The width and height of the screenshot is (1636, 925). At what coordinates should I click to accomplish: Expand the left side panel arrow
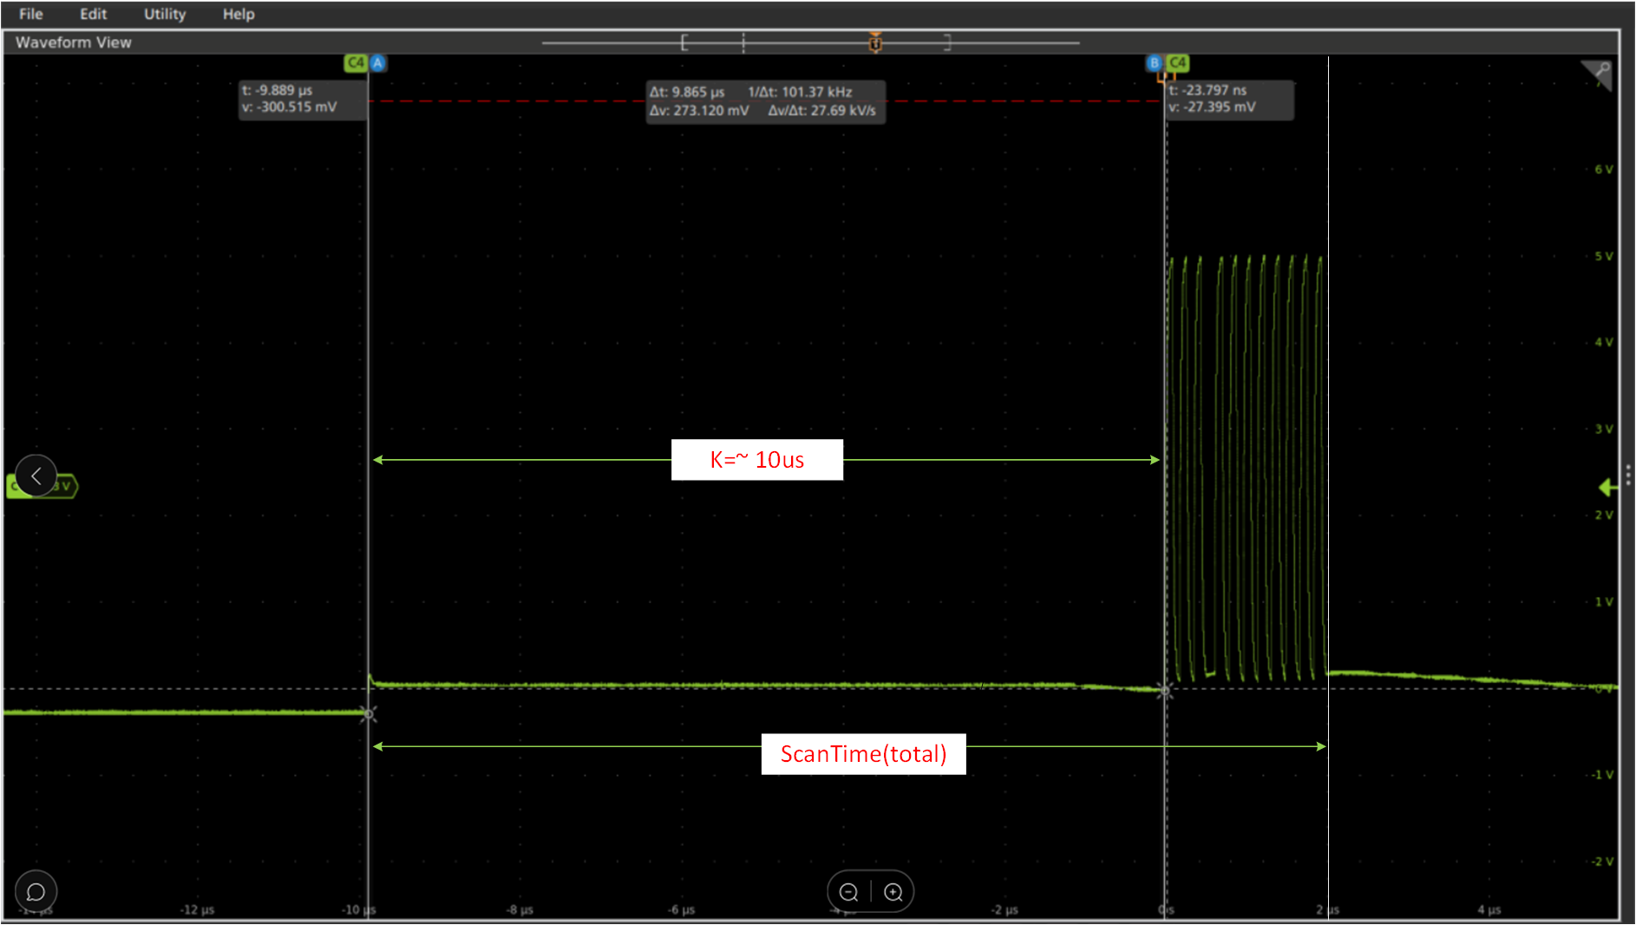[36, 476]
